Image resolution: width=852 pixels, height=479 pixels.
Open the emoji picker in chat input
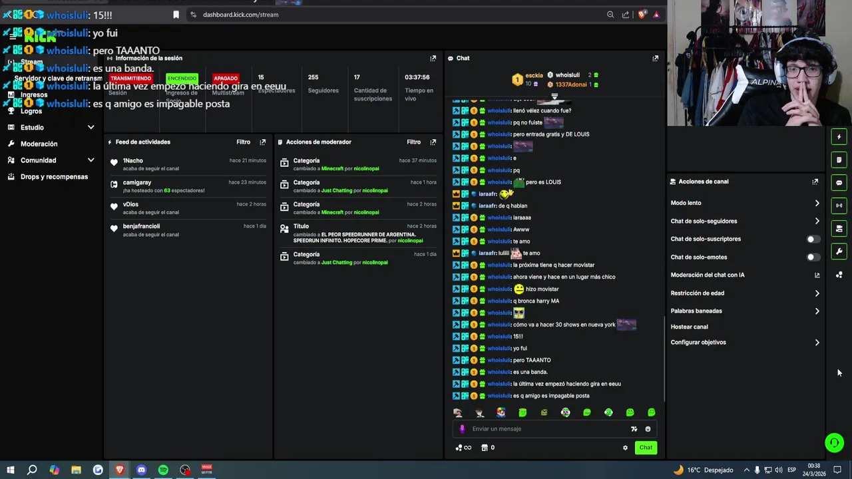point(648,429)
